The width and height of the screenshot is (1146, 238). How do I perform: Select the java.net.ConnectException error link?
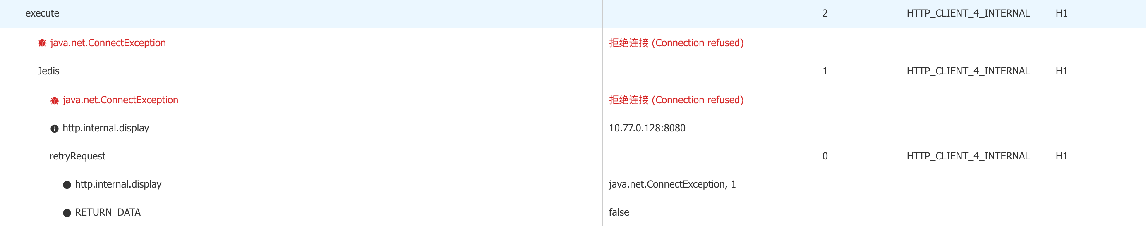point(108,43)
